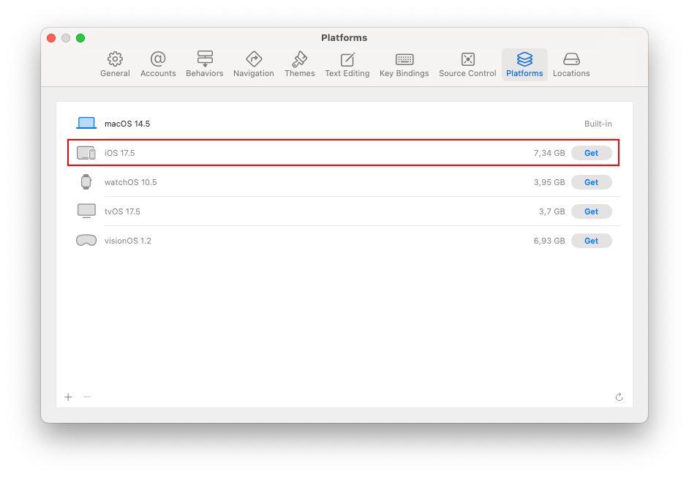The image size is (689, 477).
Task: Select the Source Control settings icon
Action: coord(467,64)
